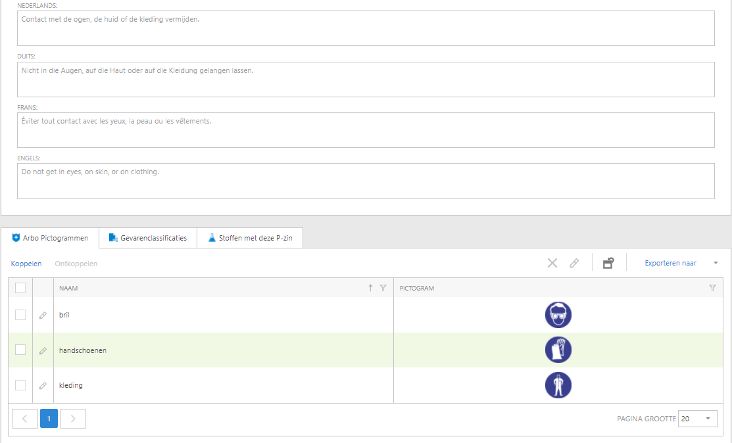Click into the Engels text field

point(366,181)
